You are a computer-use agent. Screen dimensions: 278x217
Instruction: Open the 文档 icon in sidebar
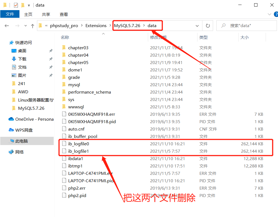pos(14,67)
